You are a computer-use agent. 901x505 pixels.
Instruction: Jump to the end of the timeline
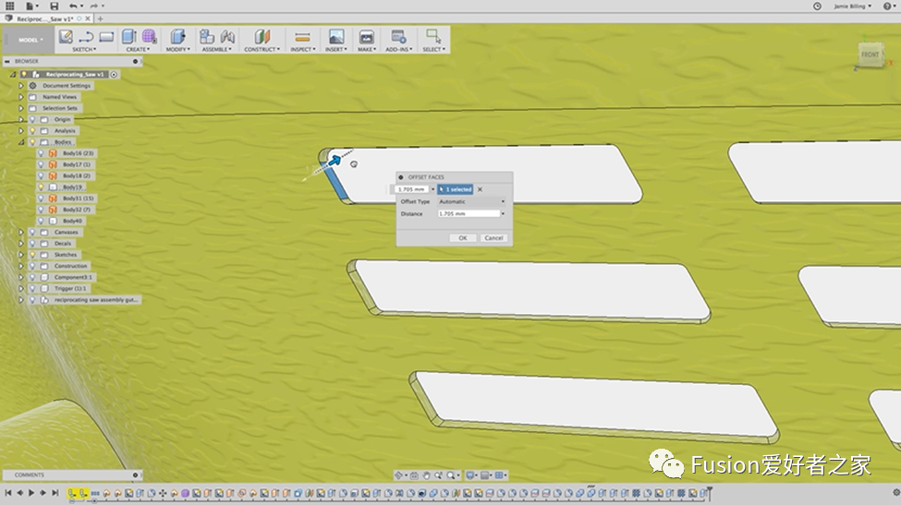tap(55, 492)
